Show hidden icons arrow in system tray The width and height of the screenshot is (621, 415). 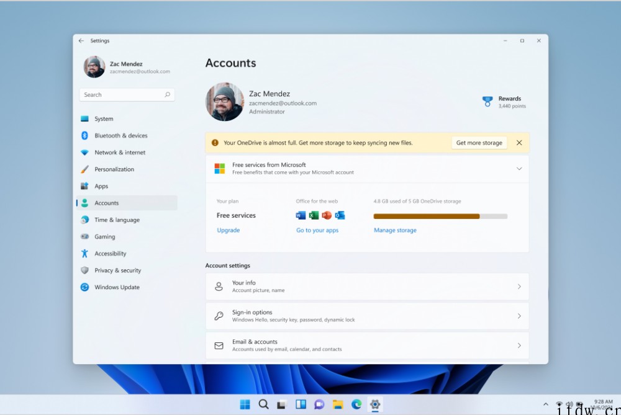click(x=546, y=404)
